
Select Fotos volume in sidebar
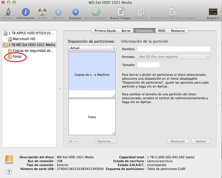17,57
